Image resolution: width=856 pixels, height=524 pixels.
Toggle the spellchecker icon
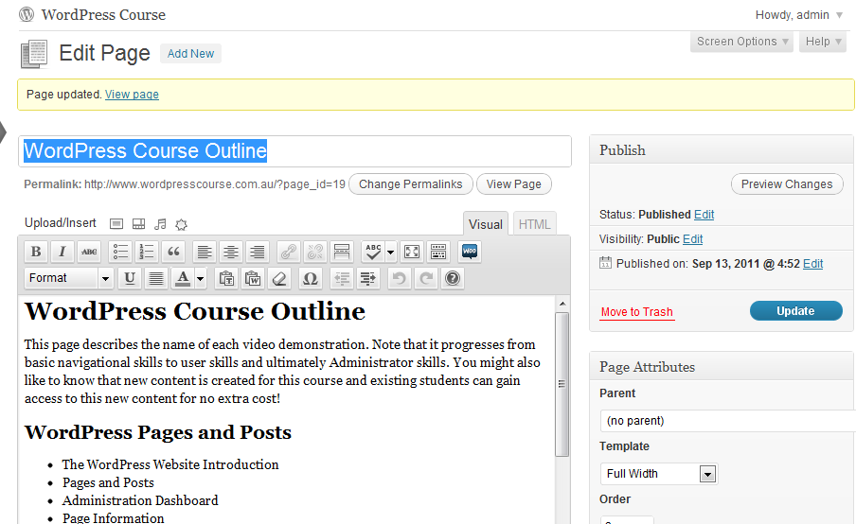pyautogui.click(x=373, y=252)
